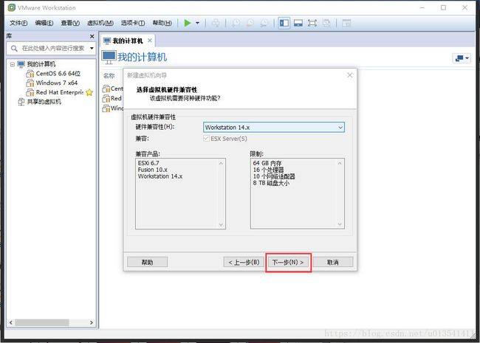This screenshot has width=480, height=343.
Task: Select Workstation 14.x in compatible products list
Action: coord(160,176)
